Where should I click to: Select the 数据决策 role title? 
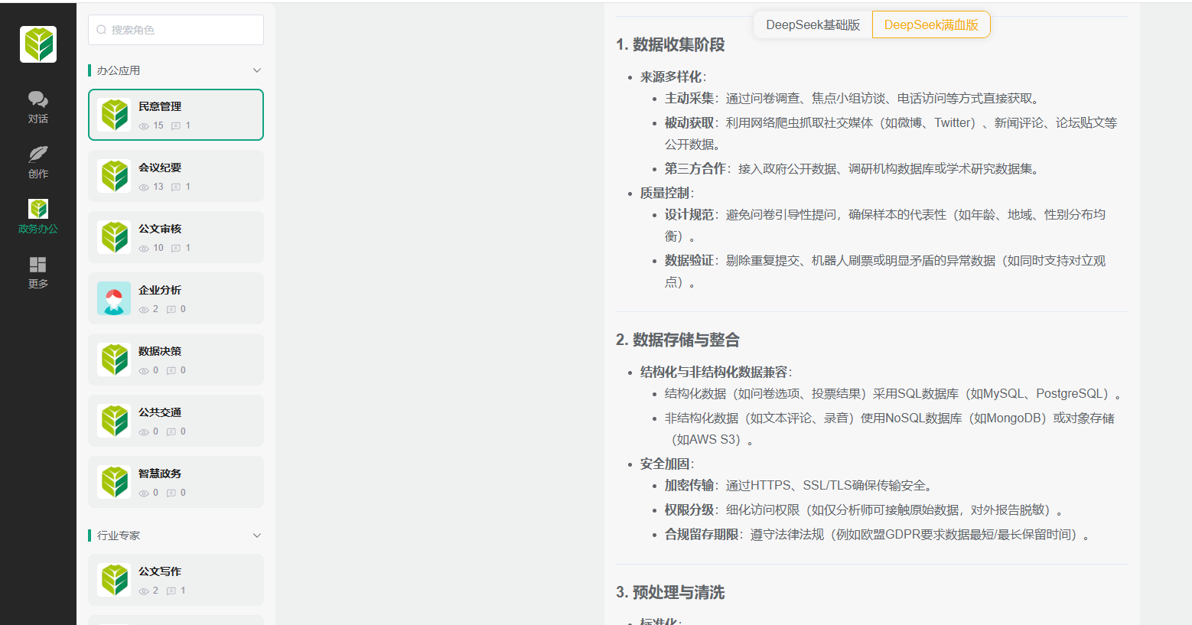pyautogui.click(x=160, y=351)
